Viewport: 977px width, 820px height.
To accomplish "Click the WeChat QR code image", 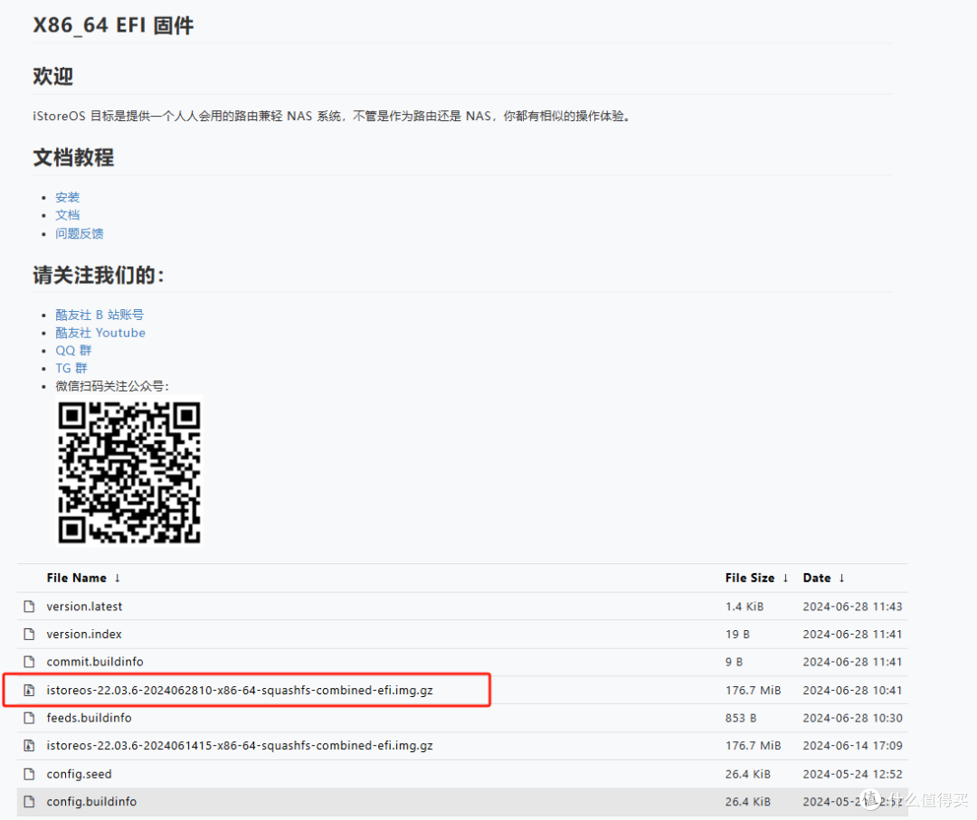I will click(x=129, y=472).
